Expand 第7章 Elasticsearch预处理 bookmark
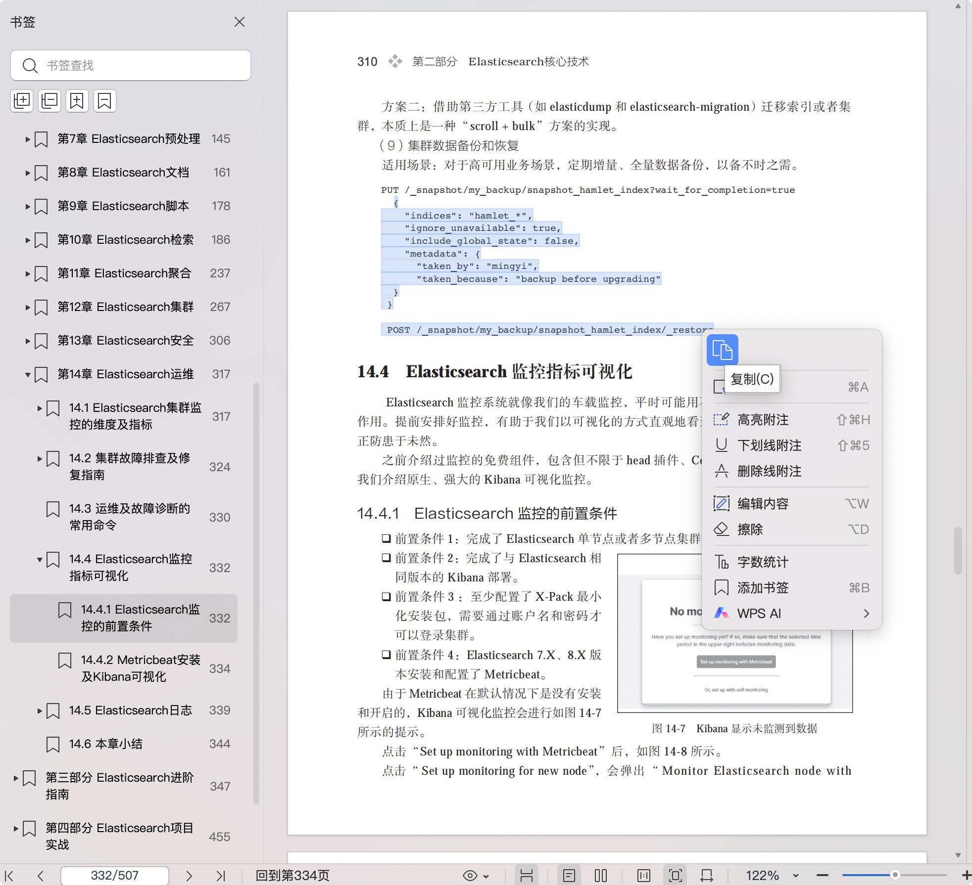The width and height of the screenshot is (972, 885). [x=28, y=139]
